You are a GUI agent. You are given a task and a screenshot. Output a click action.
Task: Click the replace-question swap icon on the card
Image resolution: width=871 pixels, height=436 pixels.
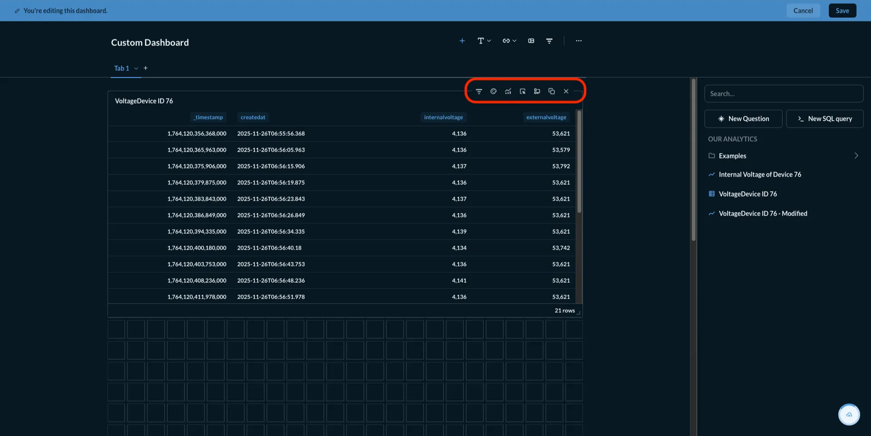(537, 91)
